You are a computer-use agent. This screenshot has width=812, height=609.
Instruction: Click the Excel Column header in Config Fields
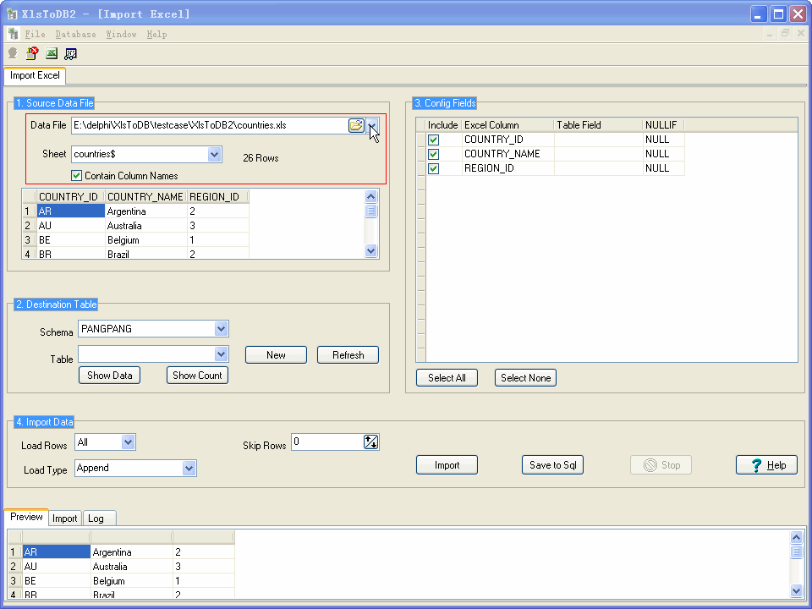tap(507, 125)
